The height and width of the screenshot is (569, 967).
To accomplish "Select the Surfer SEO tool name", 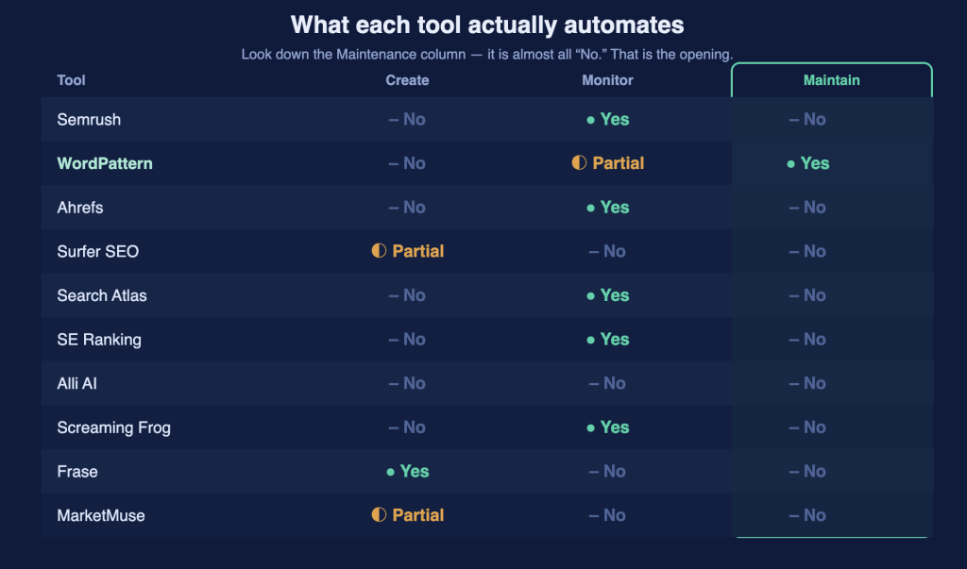I will tap(98, 252).
